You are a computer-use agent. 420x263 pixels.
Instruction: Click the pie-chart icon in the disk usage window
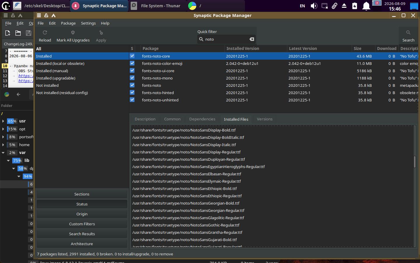pyautogui.click(x=7, y=94)
